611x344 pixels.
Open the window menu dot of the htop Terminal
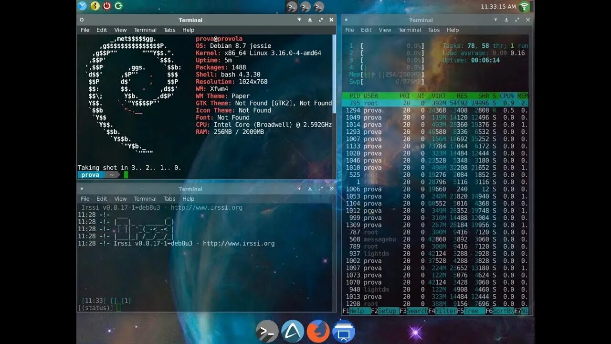point(346,20)
